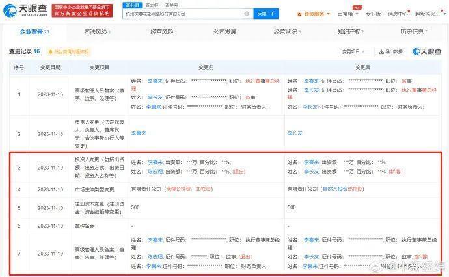449x277 pixels.
Task: Click the 变更前 column header
Action: pos(206,67)
